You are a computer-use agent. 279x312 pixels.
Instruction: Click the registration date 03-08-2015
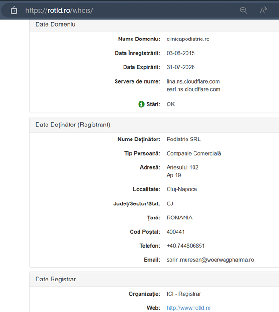point(180,53)
